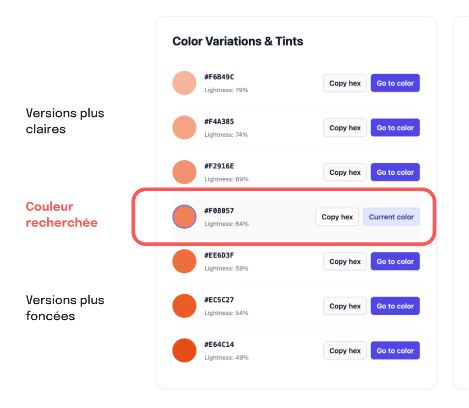Image resolution: width=469 pixels, height=408 pixels.
Task: Click the #F6B49C color swatch circle
Action: pyautogui.click(x=184, y=83)
